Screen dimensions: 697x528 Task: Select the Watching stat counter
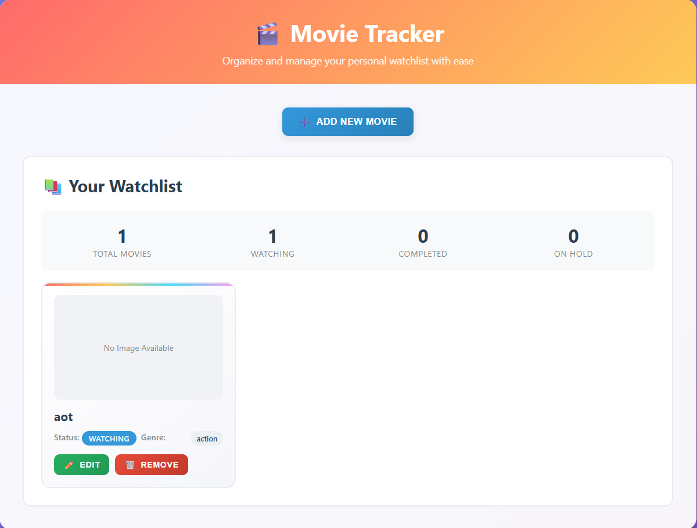[x=272, y=242]
